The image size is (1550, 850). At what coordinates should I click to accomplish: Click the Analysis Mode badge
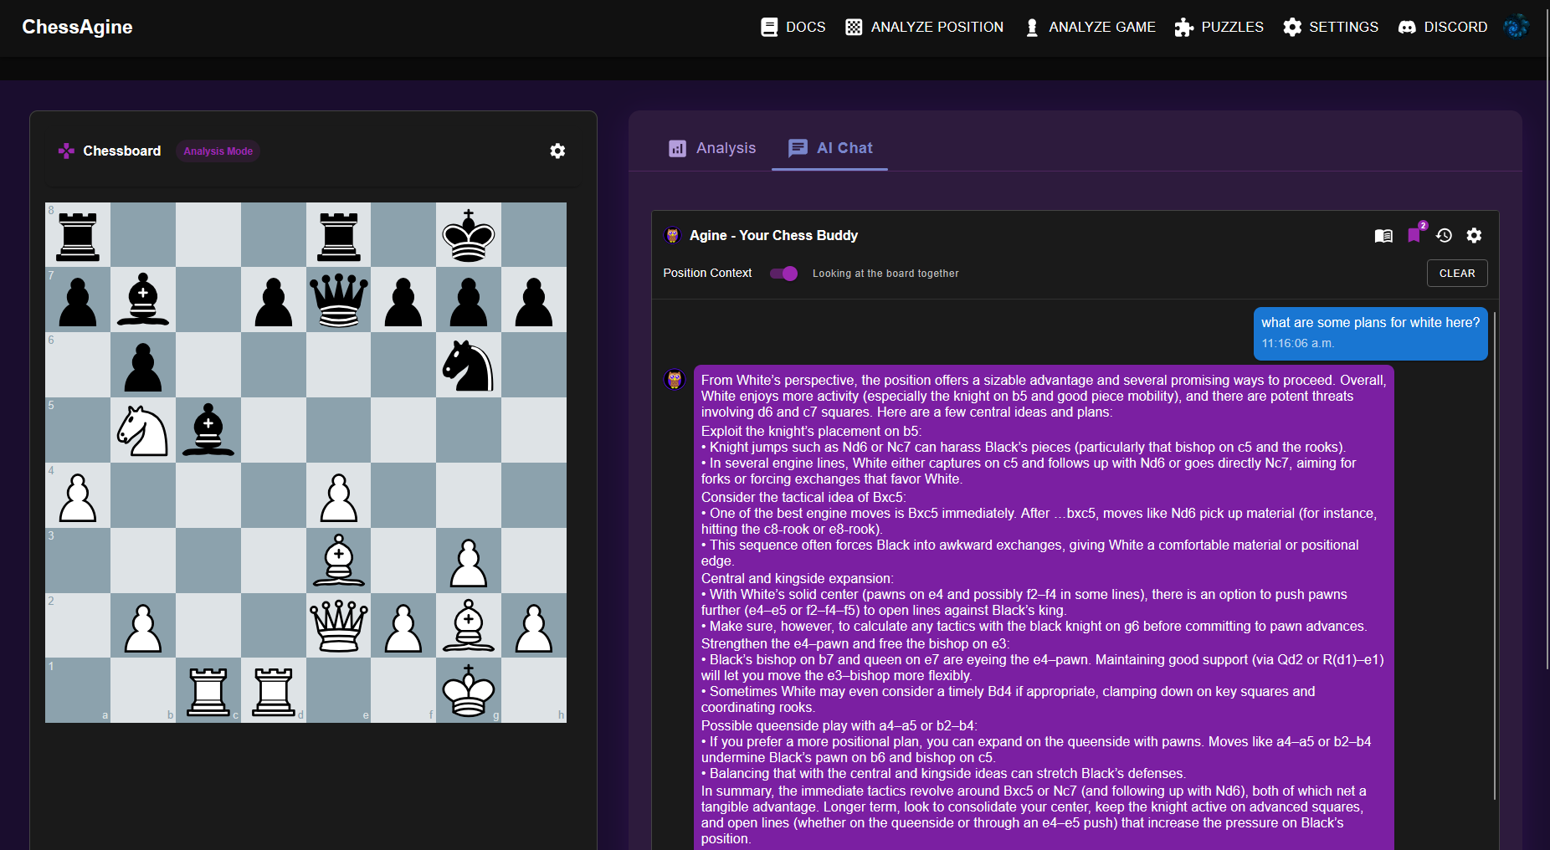point(218,151)
